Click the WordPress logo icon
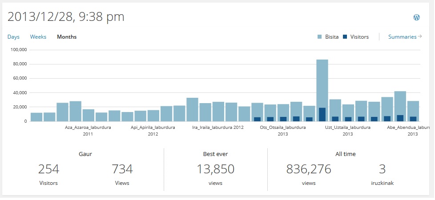The image size is (435, 200). click(x=416, y=17)
